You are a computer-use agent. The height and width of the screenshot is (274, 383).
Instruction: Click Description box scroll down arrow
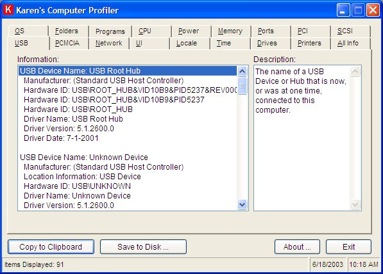point(355,204)
